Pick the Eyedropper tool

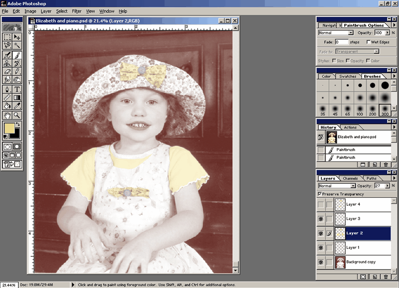pyautogui.click(x=17, y=106)
